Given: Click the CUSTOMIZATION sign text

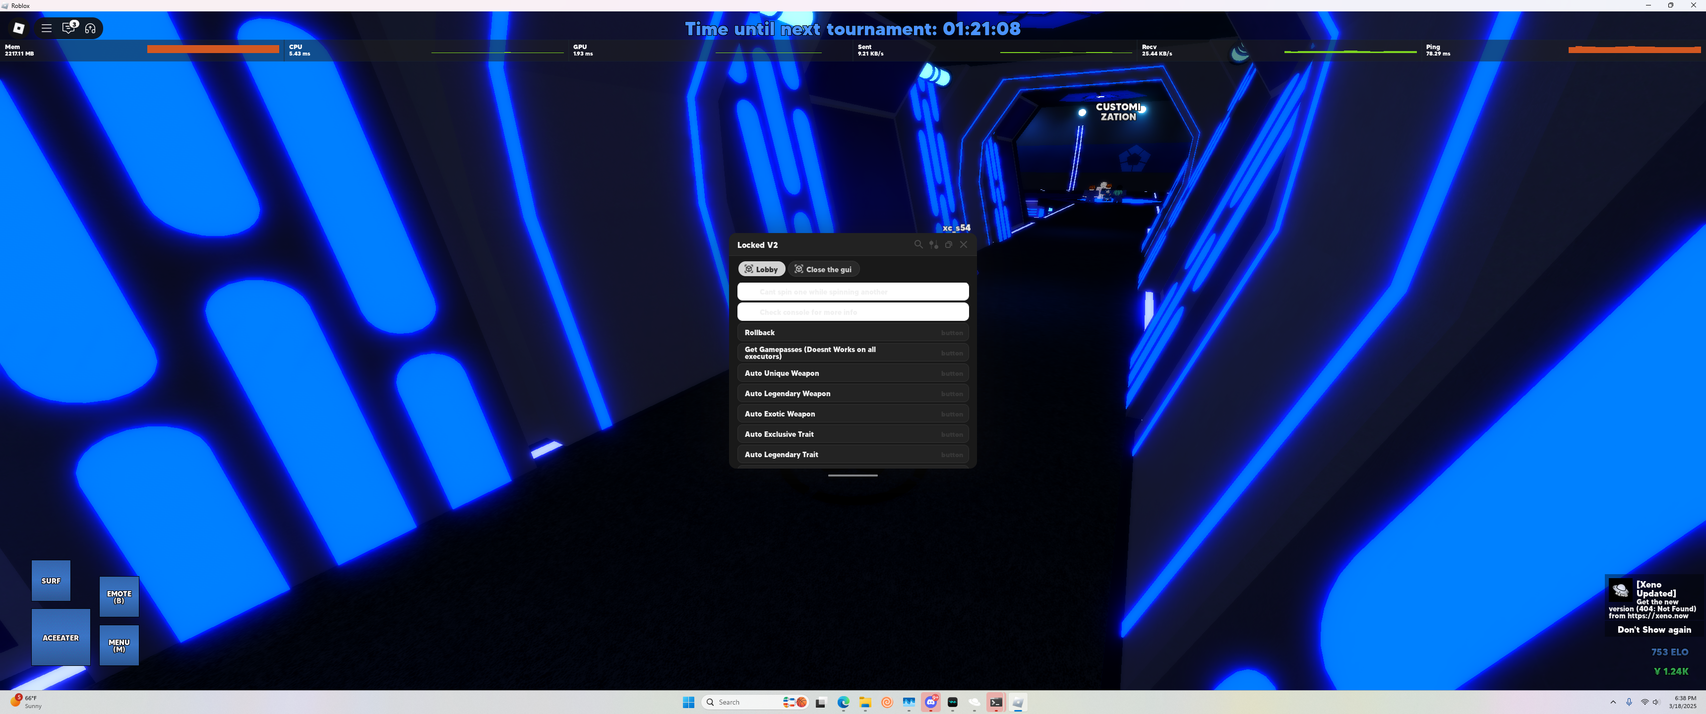Looking at the screenshot, I should point(1118,112).
